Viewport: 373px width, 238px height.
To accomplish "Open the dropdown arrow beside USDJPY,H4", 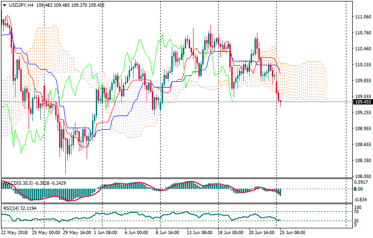I will [4, 4].
